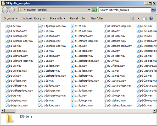
Task: Go forward with the Forward arrow button
Action: pyautogui.click(x=12, y=10)
